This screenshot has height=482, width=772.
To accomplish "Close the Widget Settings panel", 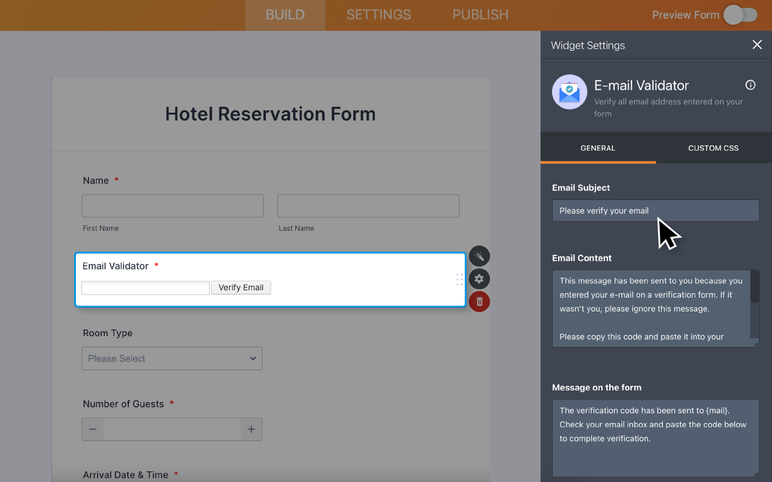I will point(757,45).
